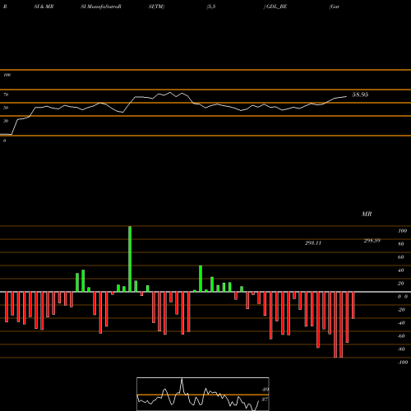Click the 'GDL_BE' symbol text
The image size is (411, 411).
click(276, 7)
